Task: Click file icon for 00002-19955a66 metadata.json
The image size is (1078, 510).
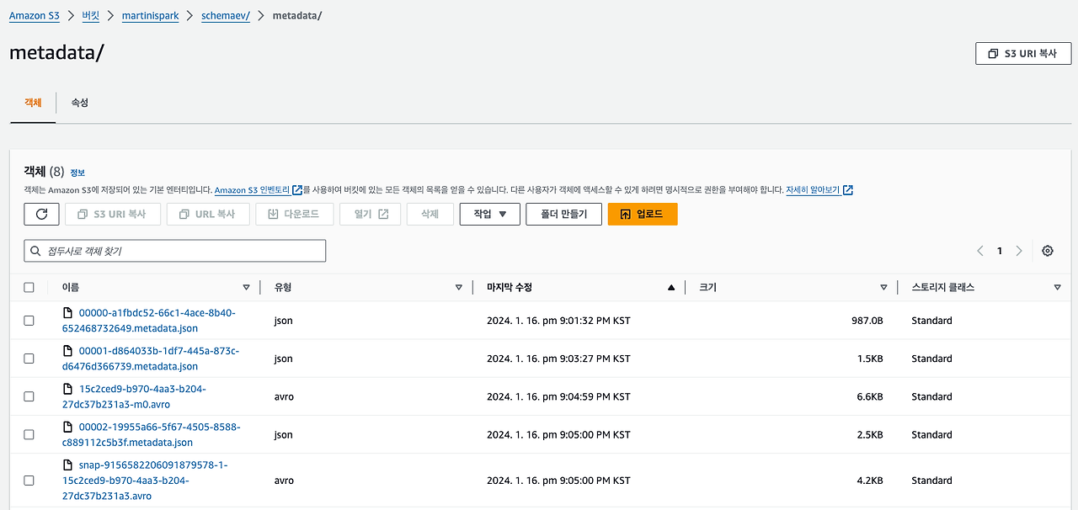Action: [x=68, y=426]
